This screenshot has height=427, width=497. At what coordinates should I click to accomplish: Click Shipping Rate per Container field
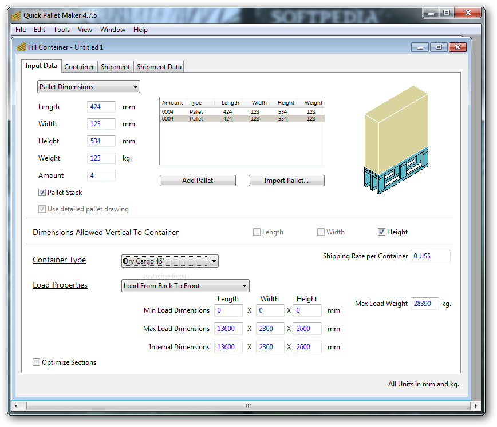coord(430,256)
